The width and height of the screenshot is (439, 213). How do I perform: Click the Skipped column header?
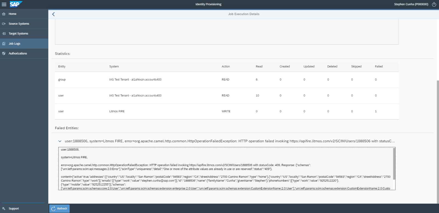356,67
